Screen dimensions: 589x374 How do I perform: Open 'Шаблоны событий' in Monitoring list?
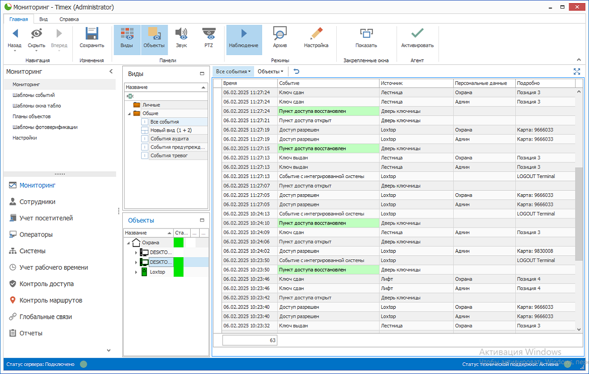click(x=34, y=95)
